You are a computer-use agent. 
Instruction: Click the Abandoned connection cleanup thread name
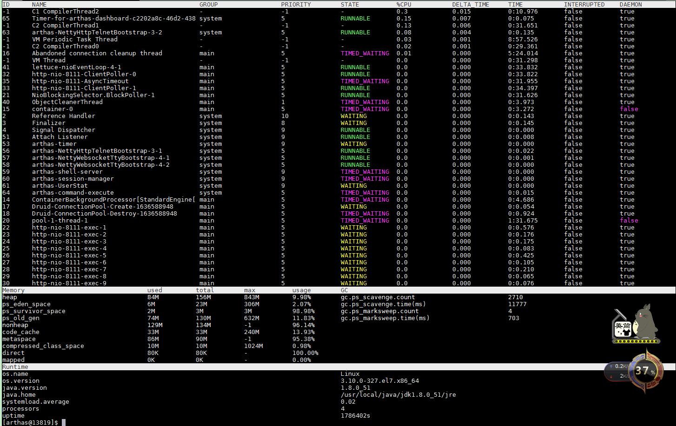[x=97, y=53]
